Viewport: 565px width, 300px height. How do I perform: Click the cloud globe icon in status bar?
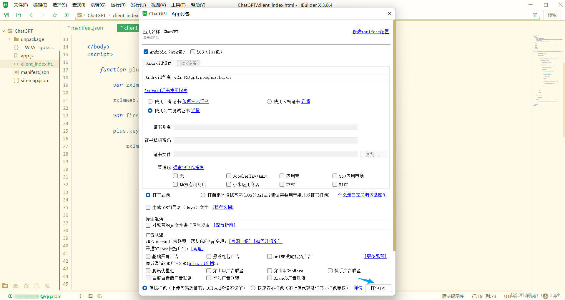tap(100, 296)
